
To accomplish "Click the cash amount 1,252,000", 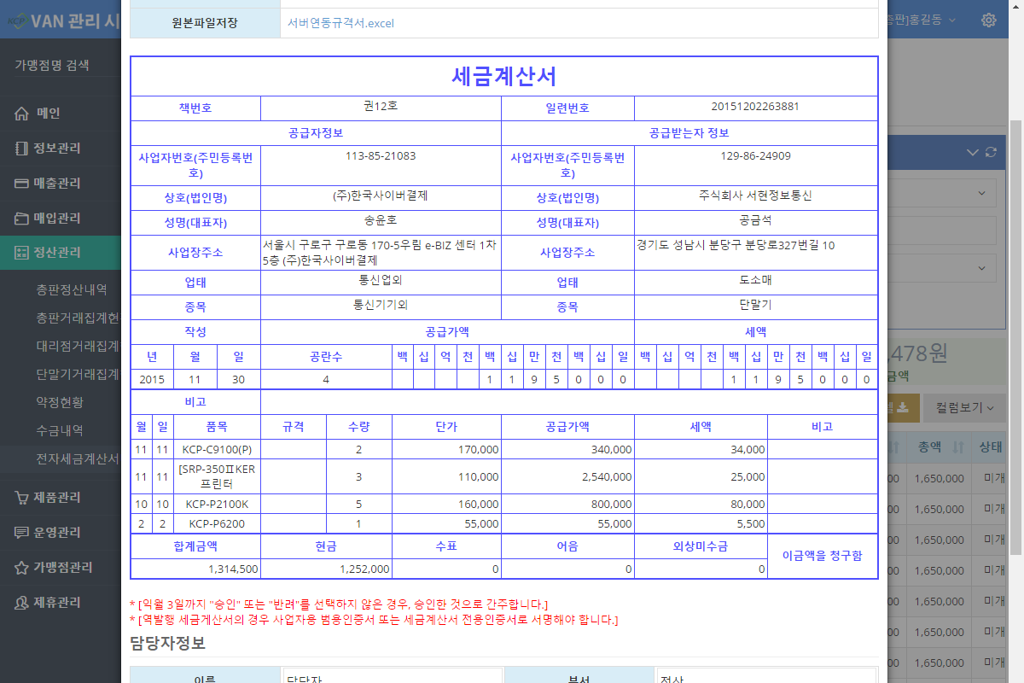I will pyautogui.click(x=364, y=569).
